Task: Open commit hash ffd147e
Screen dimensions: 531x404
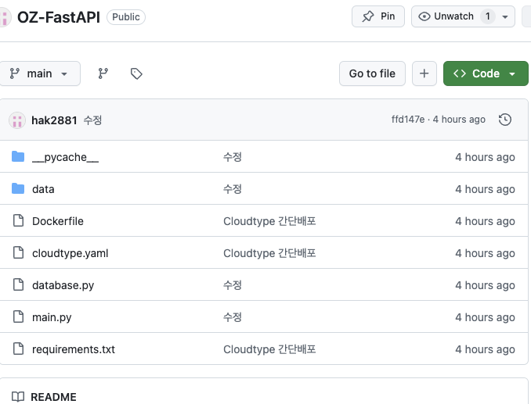Action: point(408,120)
